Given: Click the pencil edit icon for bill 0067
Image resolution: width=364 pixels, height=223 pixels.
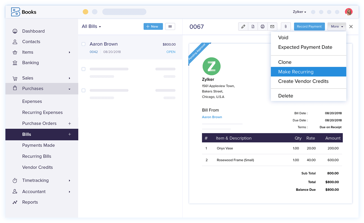Looking at the screenshot, I should pyautogui.click(x=243, y=27).
